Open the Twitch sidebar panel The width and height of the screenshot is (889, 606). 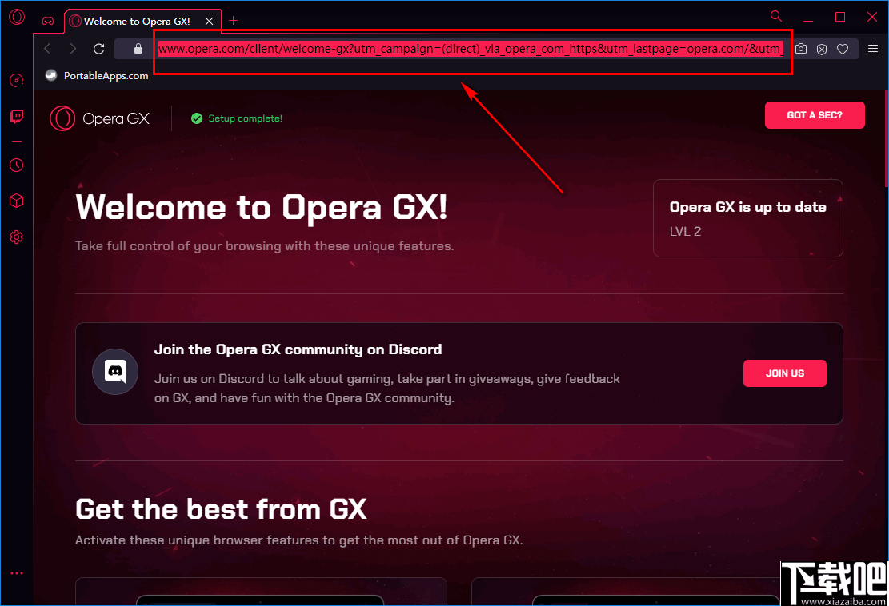pos(17,117)
